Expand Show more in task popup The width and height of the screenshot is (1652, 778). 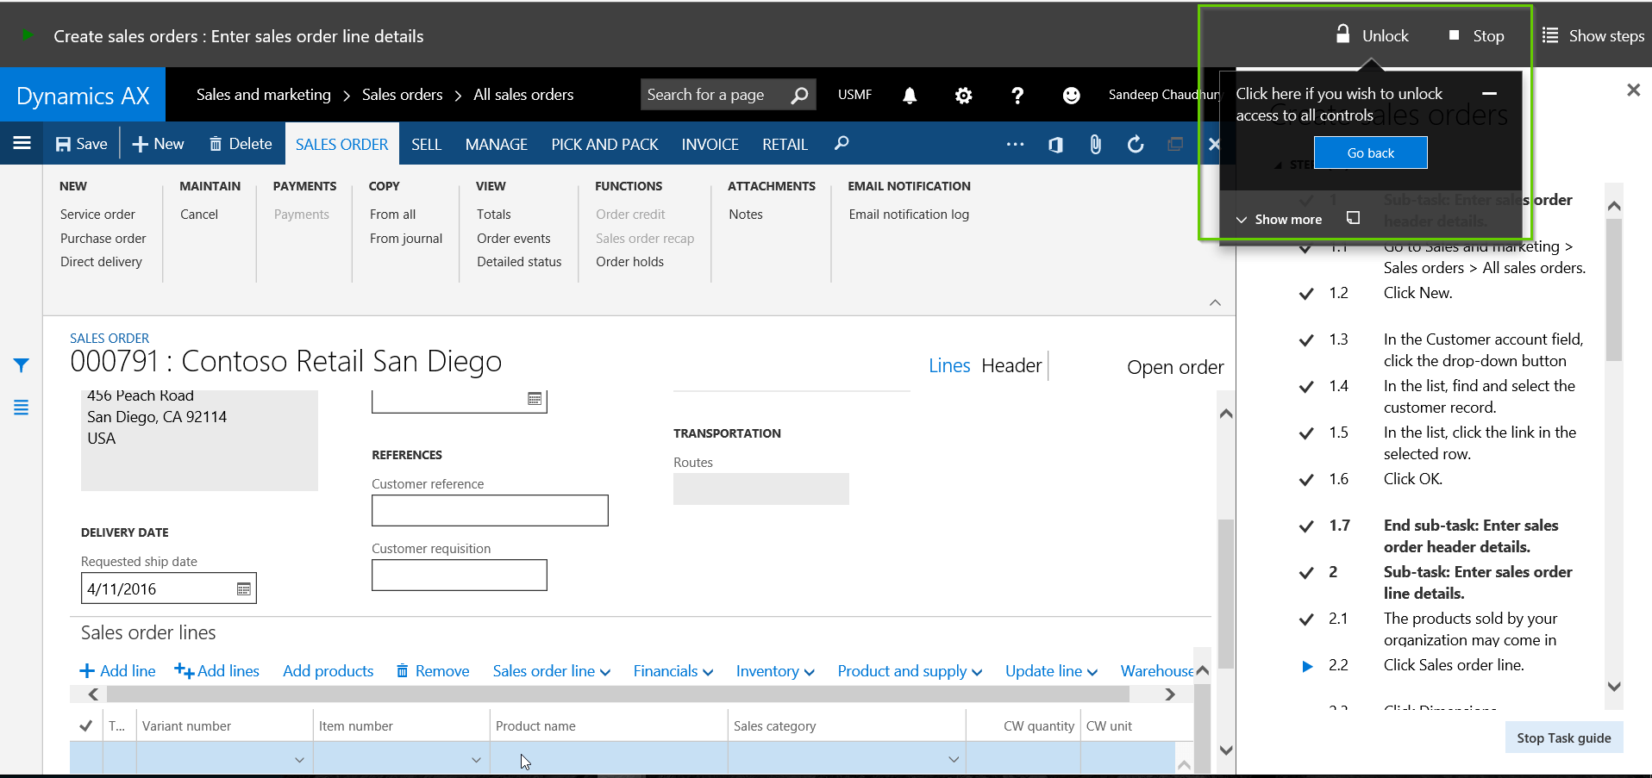pos(1279,219)
